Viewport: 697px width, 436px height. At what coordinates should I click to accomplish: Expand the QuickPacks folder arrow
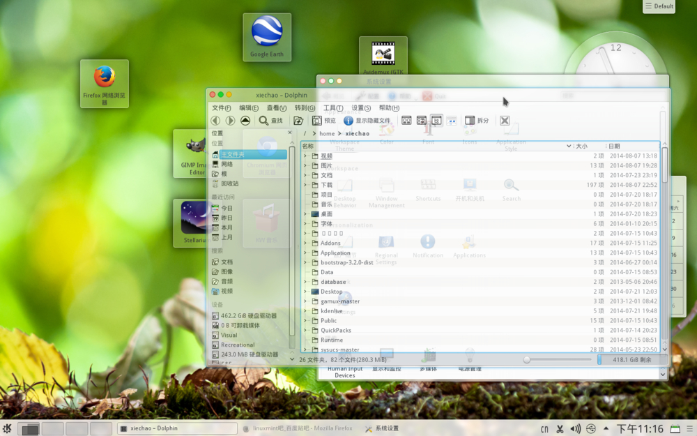point(305,330)
